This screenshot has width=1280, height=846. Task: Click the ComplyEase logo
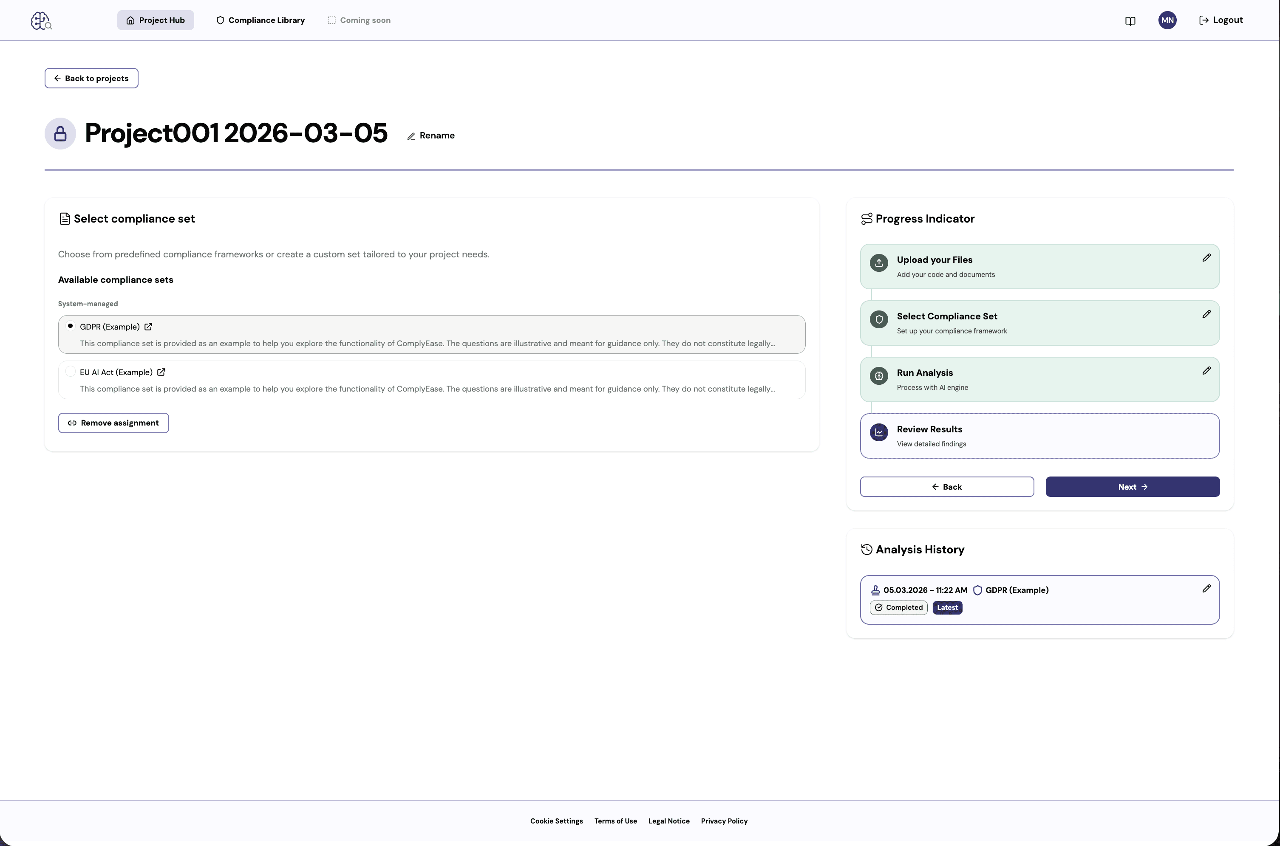[x=41, y=20]
